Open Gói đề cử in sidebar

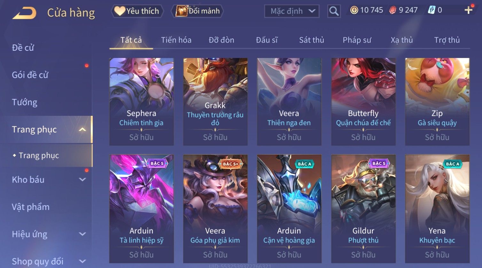(x=30, y=75)
